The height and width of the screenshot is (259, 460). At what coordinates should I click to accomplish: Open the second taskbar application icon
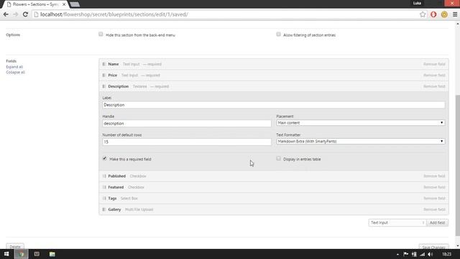[x=37, y=254]
